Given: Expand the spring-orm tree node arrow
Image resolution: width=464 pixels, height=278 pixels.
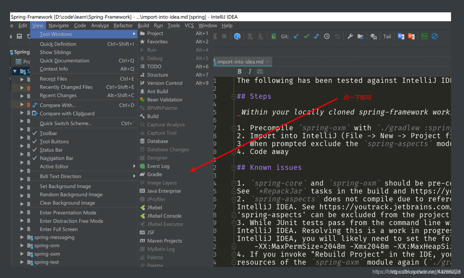Looking at the screenshot, I should (x=22, y=246).
